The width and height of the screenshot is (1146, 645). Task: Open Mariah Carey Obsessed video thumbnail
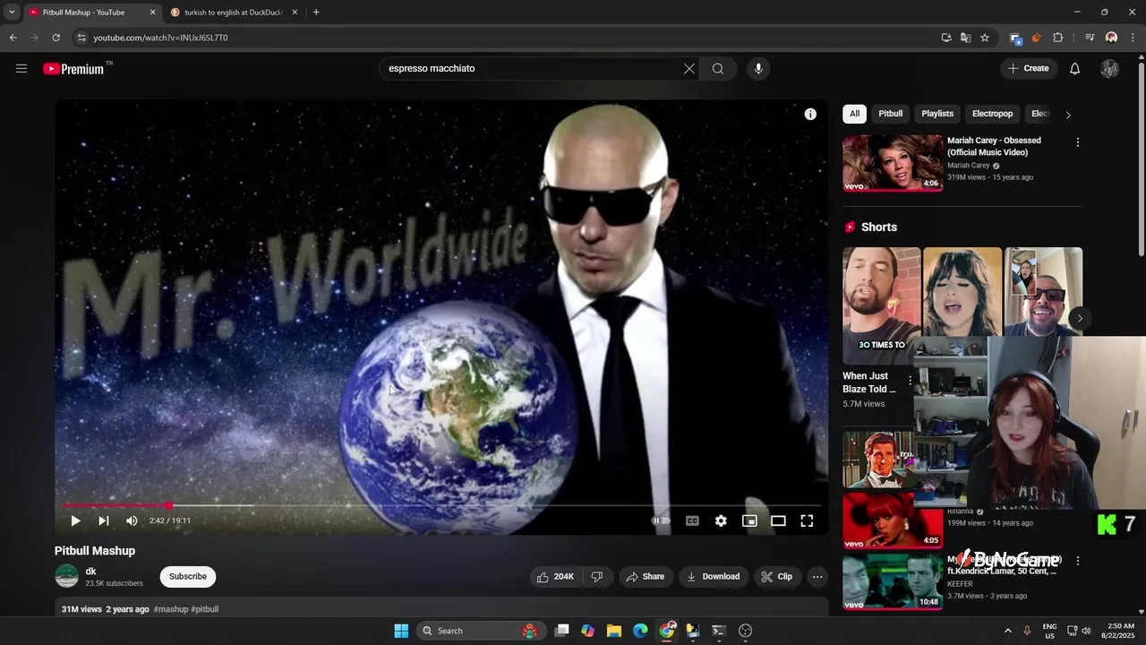pyautogui.click(x=893, y=163)
